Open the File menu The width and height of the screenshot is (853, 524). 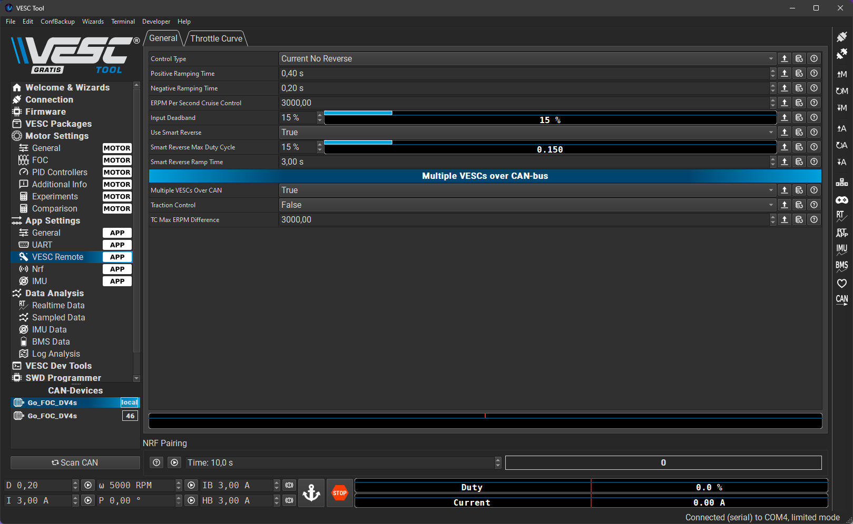(x=11, y=22)
